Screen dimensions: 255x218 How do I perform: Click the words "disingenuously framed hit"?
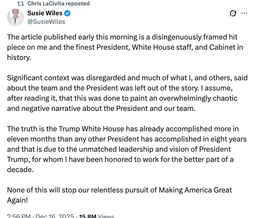coord(199,37)
